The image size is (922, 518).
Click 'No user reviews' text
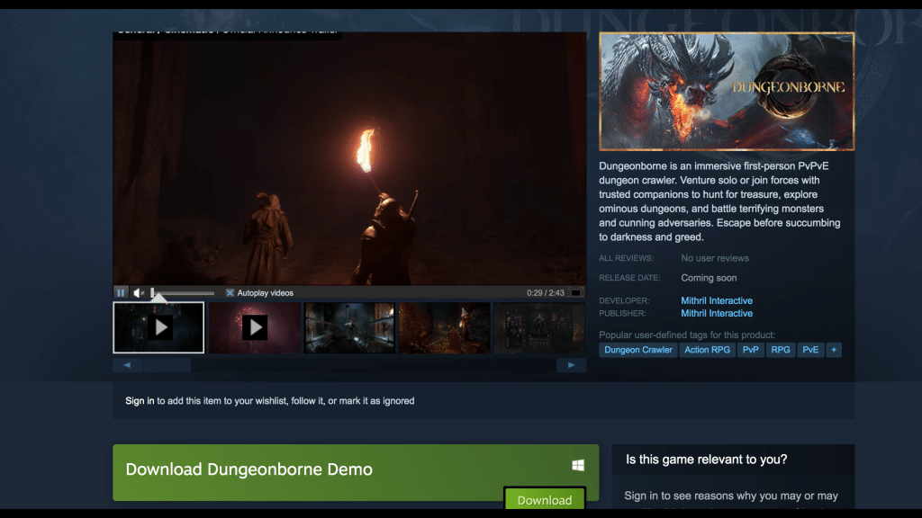pos(715,258)
